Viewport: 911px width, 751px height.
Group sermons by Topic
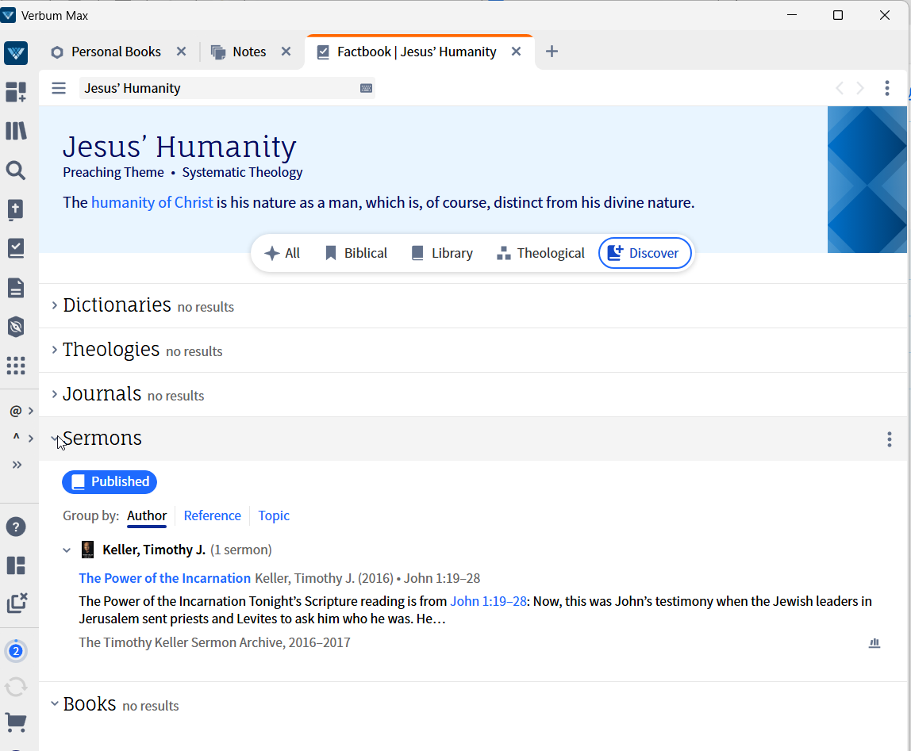(x=274, y=515)
